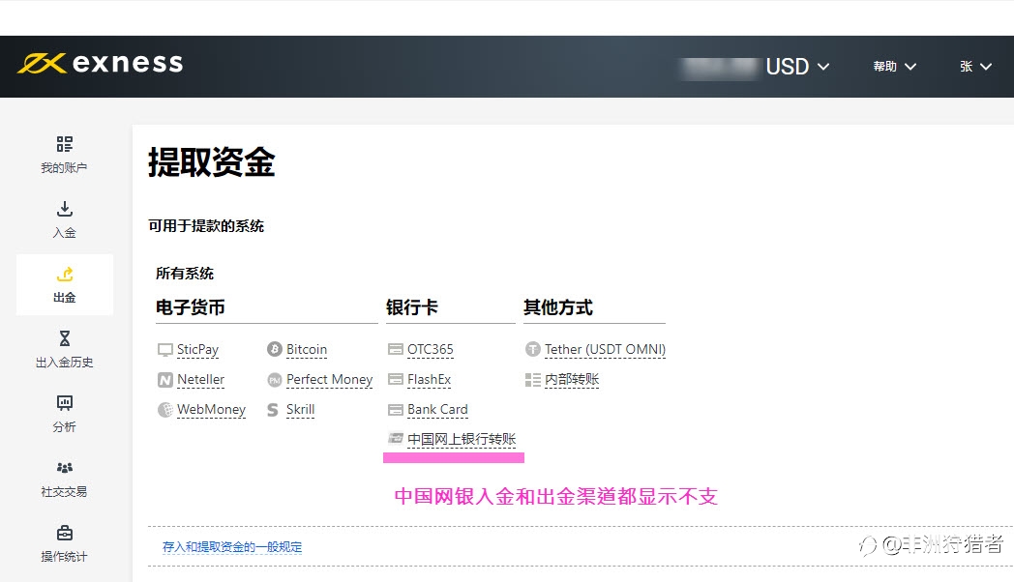Click the WebMoney globe icon
Screen dimensions: 1014x582
point(164,410)
